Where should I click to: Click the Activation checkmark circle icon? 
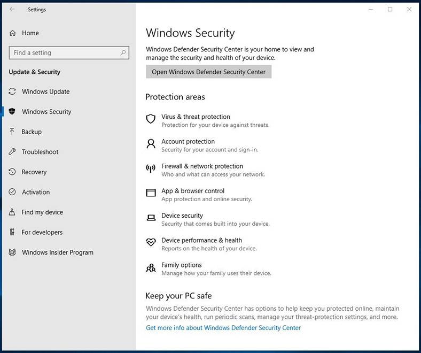[x=12, y=191]
